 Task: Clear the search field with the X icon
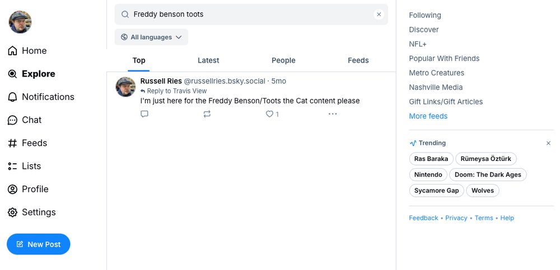click(x=379, y=15)
